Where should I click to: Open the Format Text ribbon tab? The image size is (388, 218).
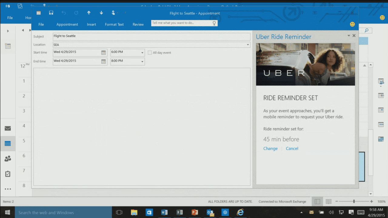[114, 25]
